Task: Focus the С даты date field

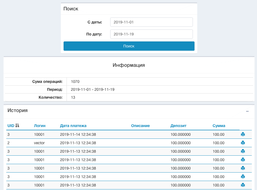Action: point(151,22)
